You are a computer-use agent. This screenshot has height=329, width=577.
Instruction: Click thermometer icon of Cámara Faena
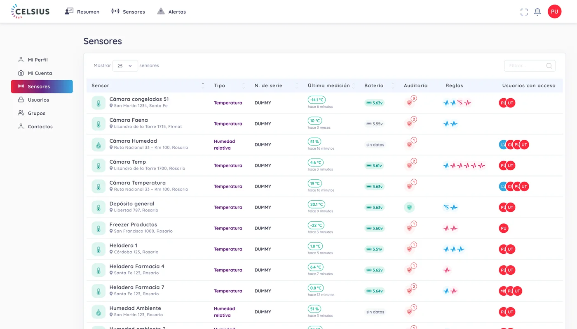[x=99, y=124]
